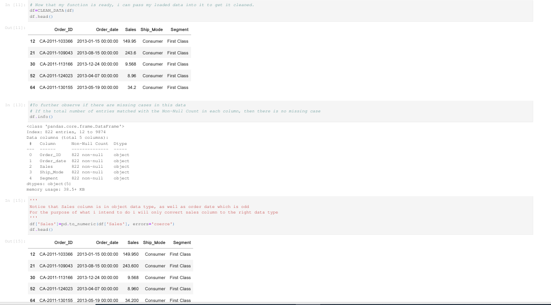The width and height of the screenshot is (551, 305).
Task: Click Order_ID header in Out[11] table
Action: [x=63, y=29]
